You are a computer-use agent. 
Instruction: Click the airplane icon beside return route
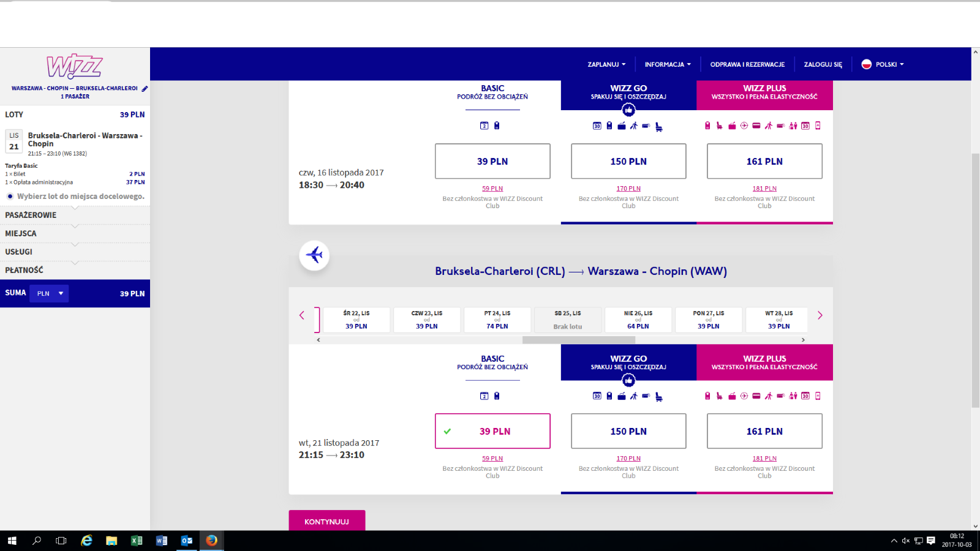[x=314, y=255]
